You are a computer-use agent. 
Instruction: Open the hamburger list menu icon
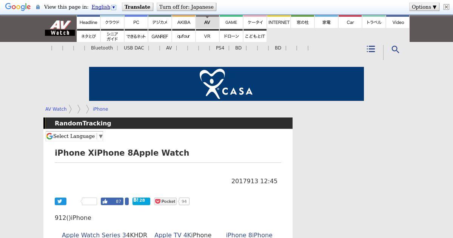(371, 49)
